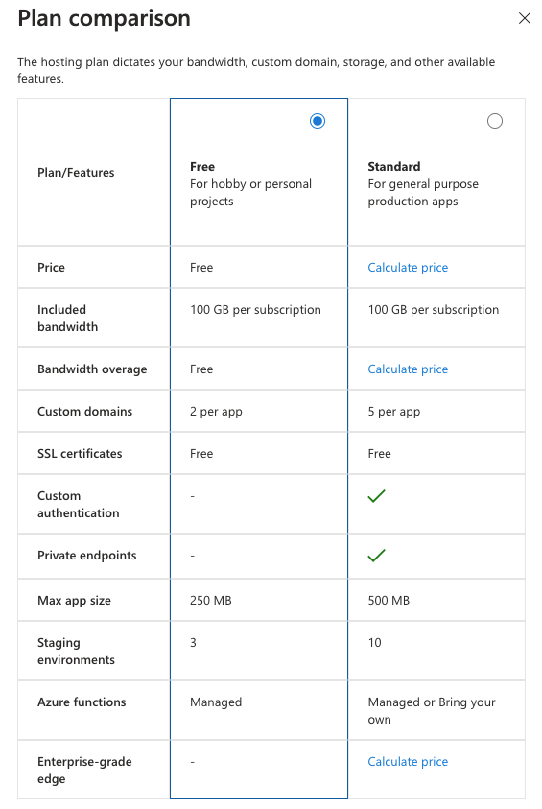The height and width of the screenshot is (809, 542).
Task: Select the Free plan radio button
Action: click(x=318, y=121)
